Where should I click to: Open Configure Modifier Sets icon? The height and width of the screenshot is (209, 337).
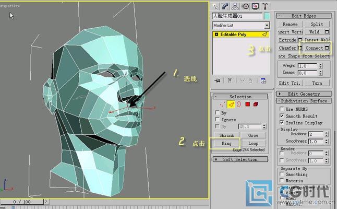point(263,80)
